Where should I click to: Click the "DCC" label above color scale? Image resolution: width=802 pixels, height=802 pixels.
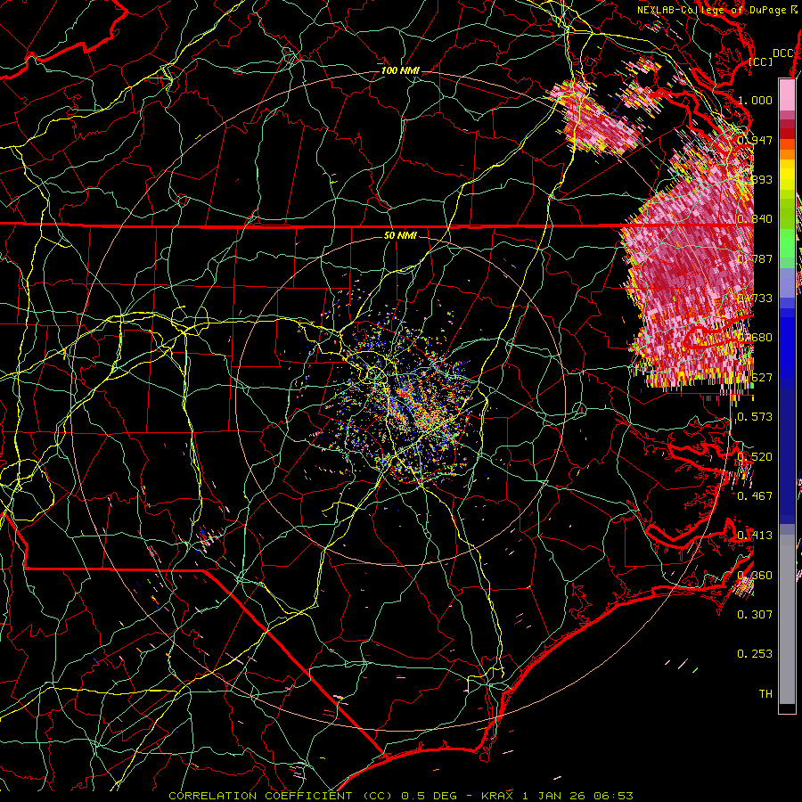pyautogui.click(x=782, y=53)
